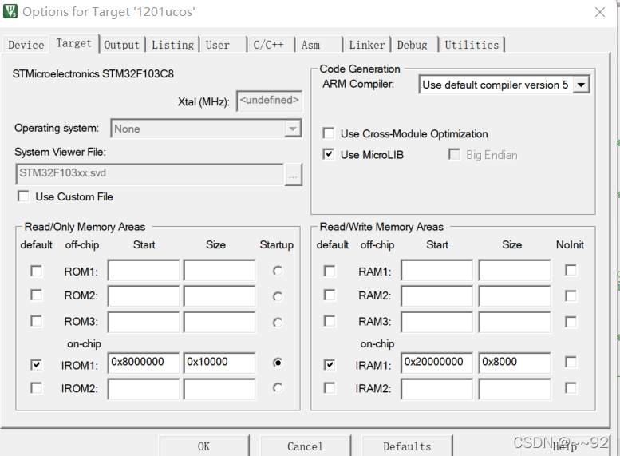The image size is (620, 456).
Task: Enable NoInit for IRAM2
Action: [x=571, y=388]
